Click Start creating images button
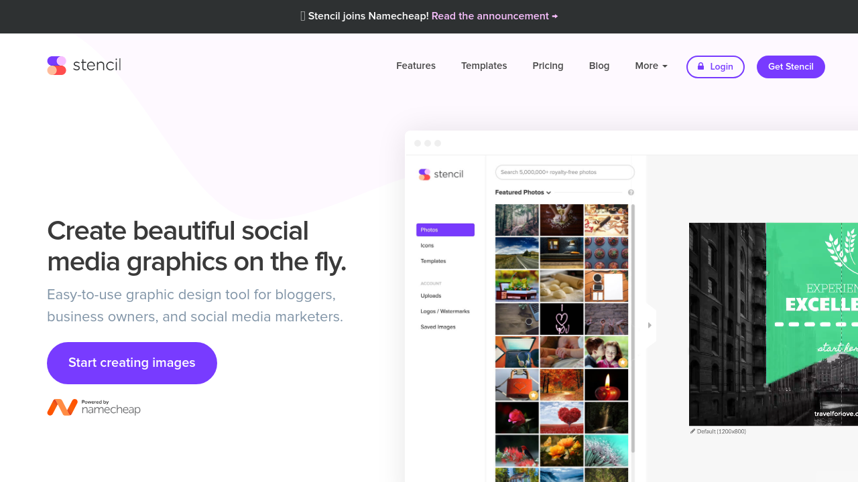858x482 pixels. (x=132, y=363)
